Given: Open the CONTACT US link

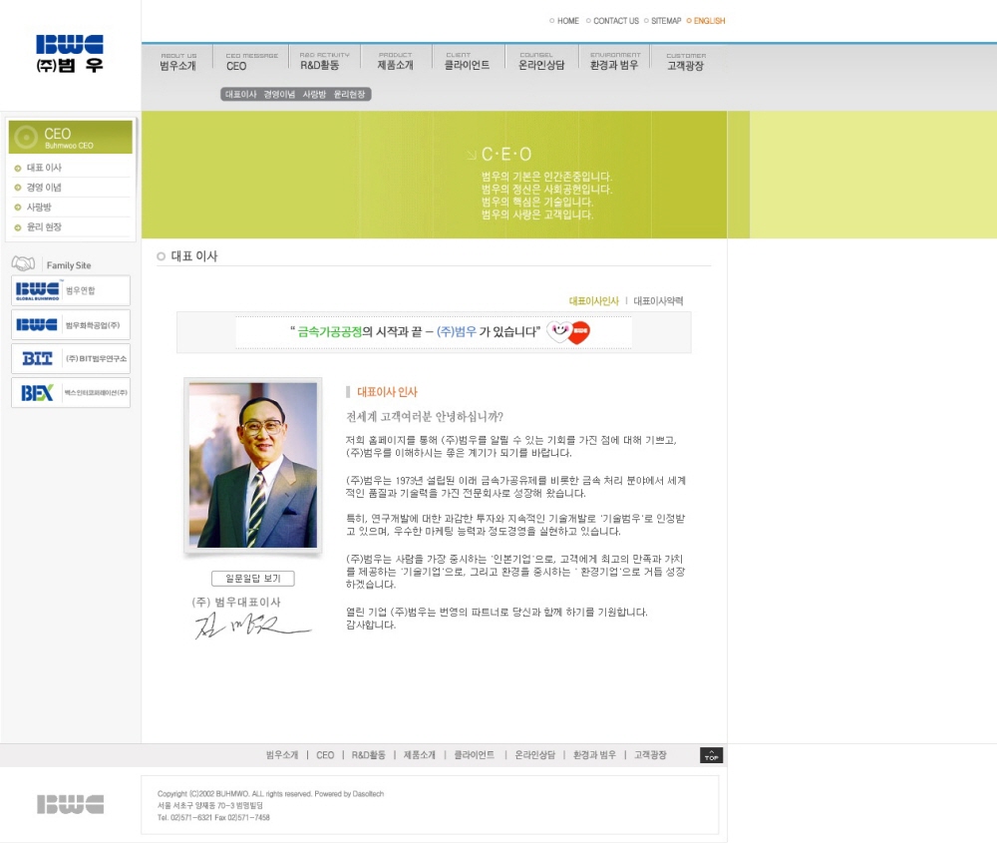Looking at the screenshot, I should [615, 21].
